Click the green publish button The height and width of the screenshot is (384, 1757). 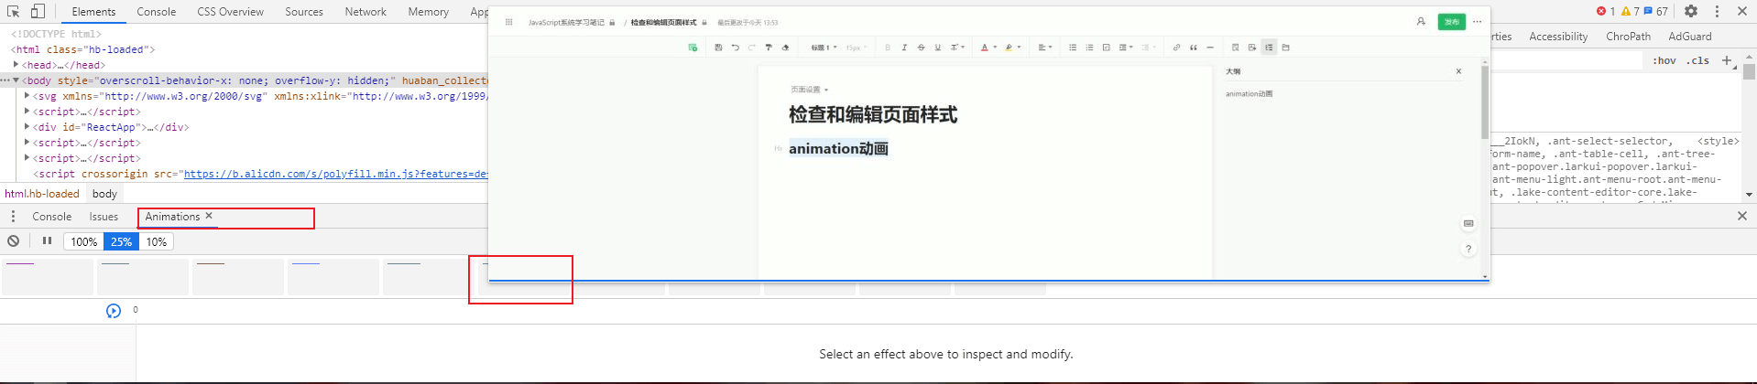(x=1452, y=22)
